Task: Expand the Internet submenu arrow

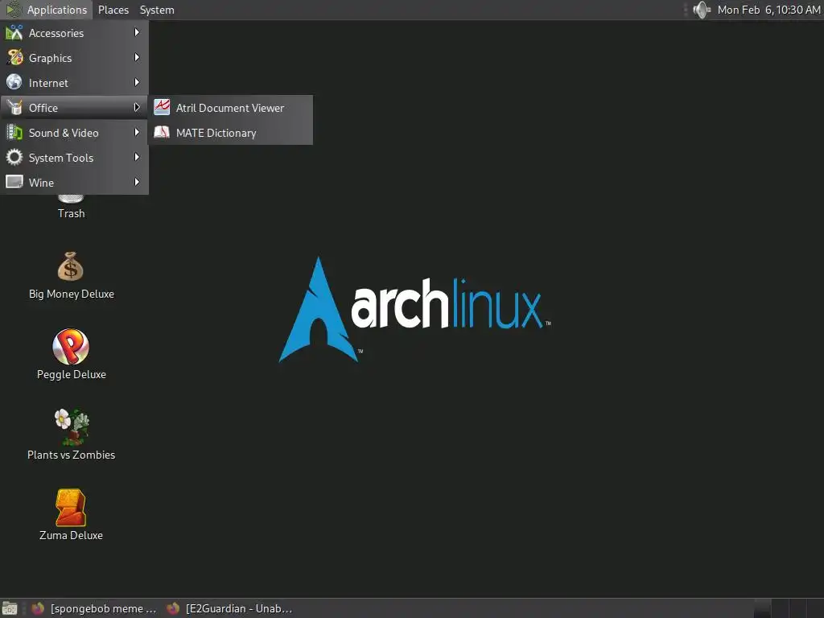Action: (x=137, y=82)
